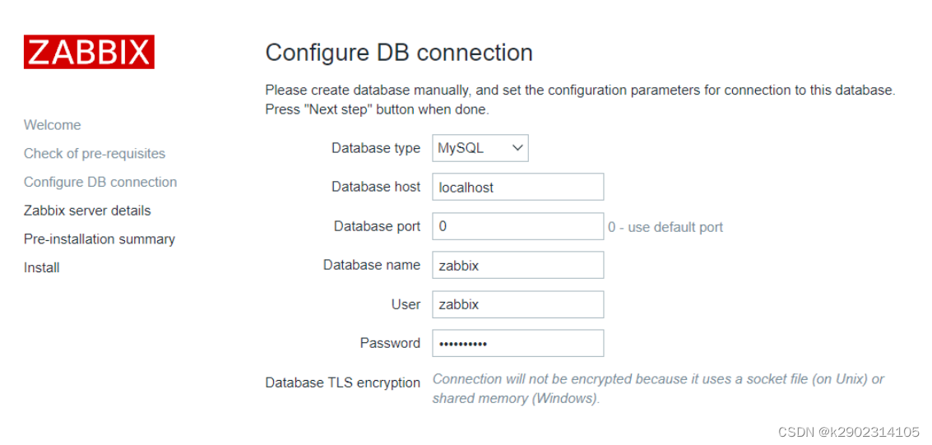The height and width of the screenshot is (445, 932).
Task: Open the Database type dropdown
Action: [x=480, y=149]
